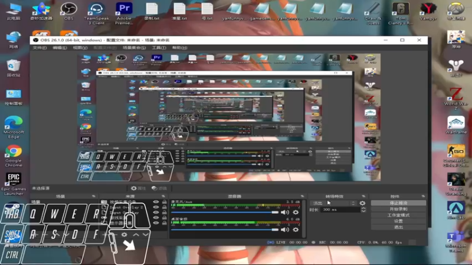Pop out the 来源 dock panel
The height and width of the screenshot is (265, 472).
click(163, 196)
